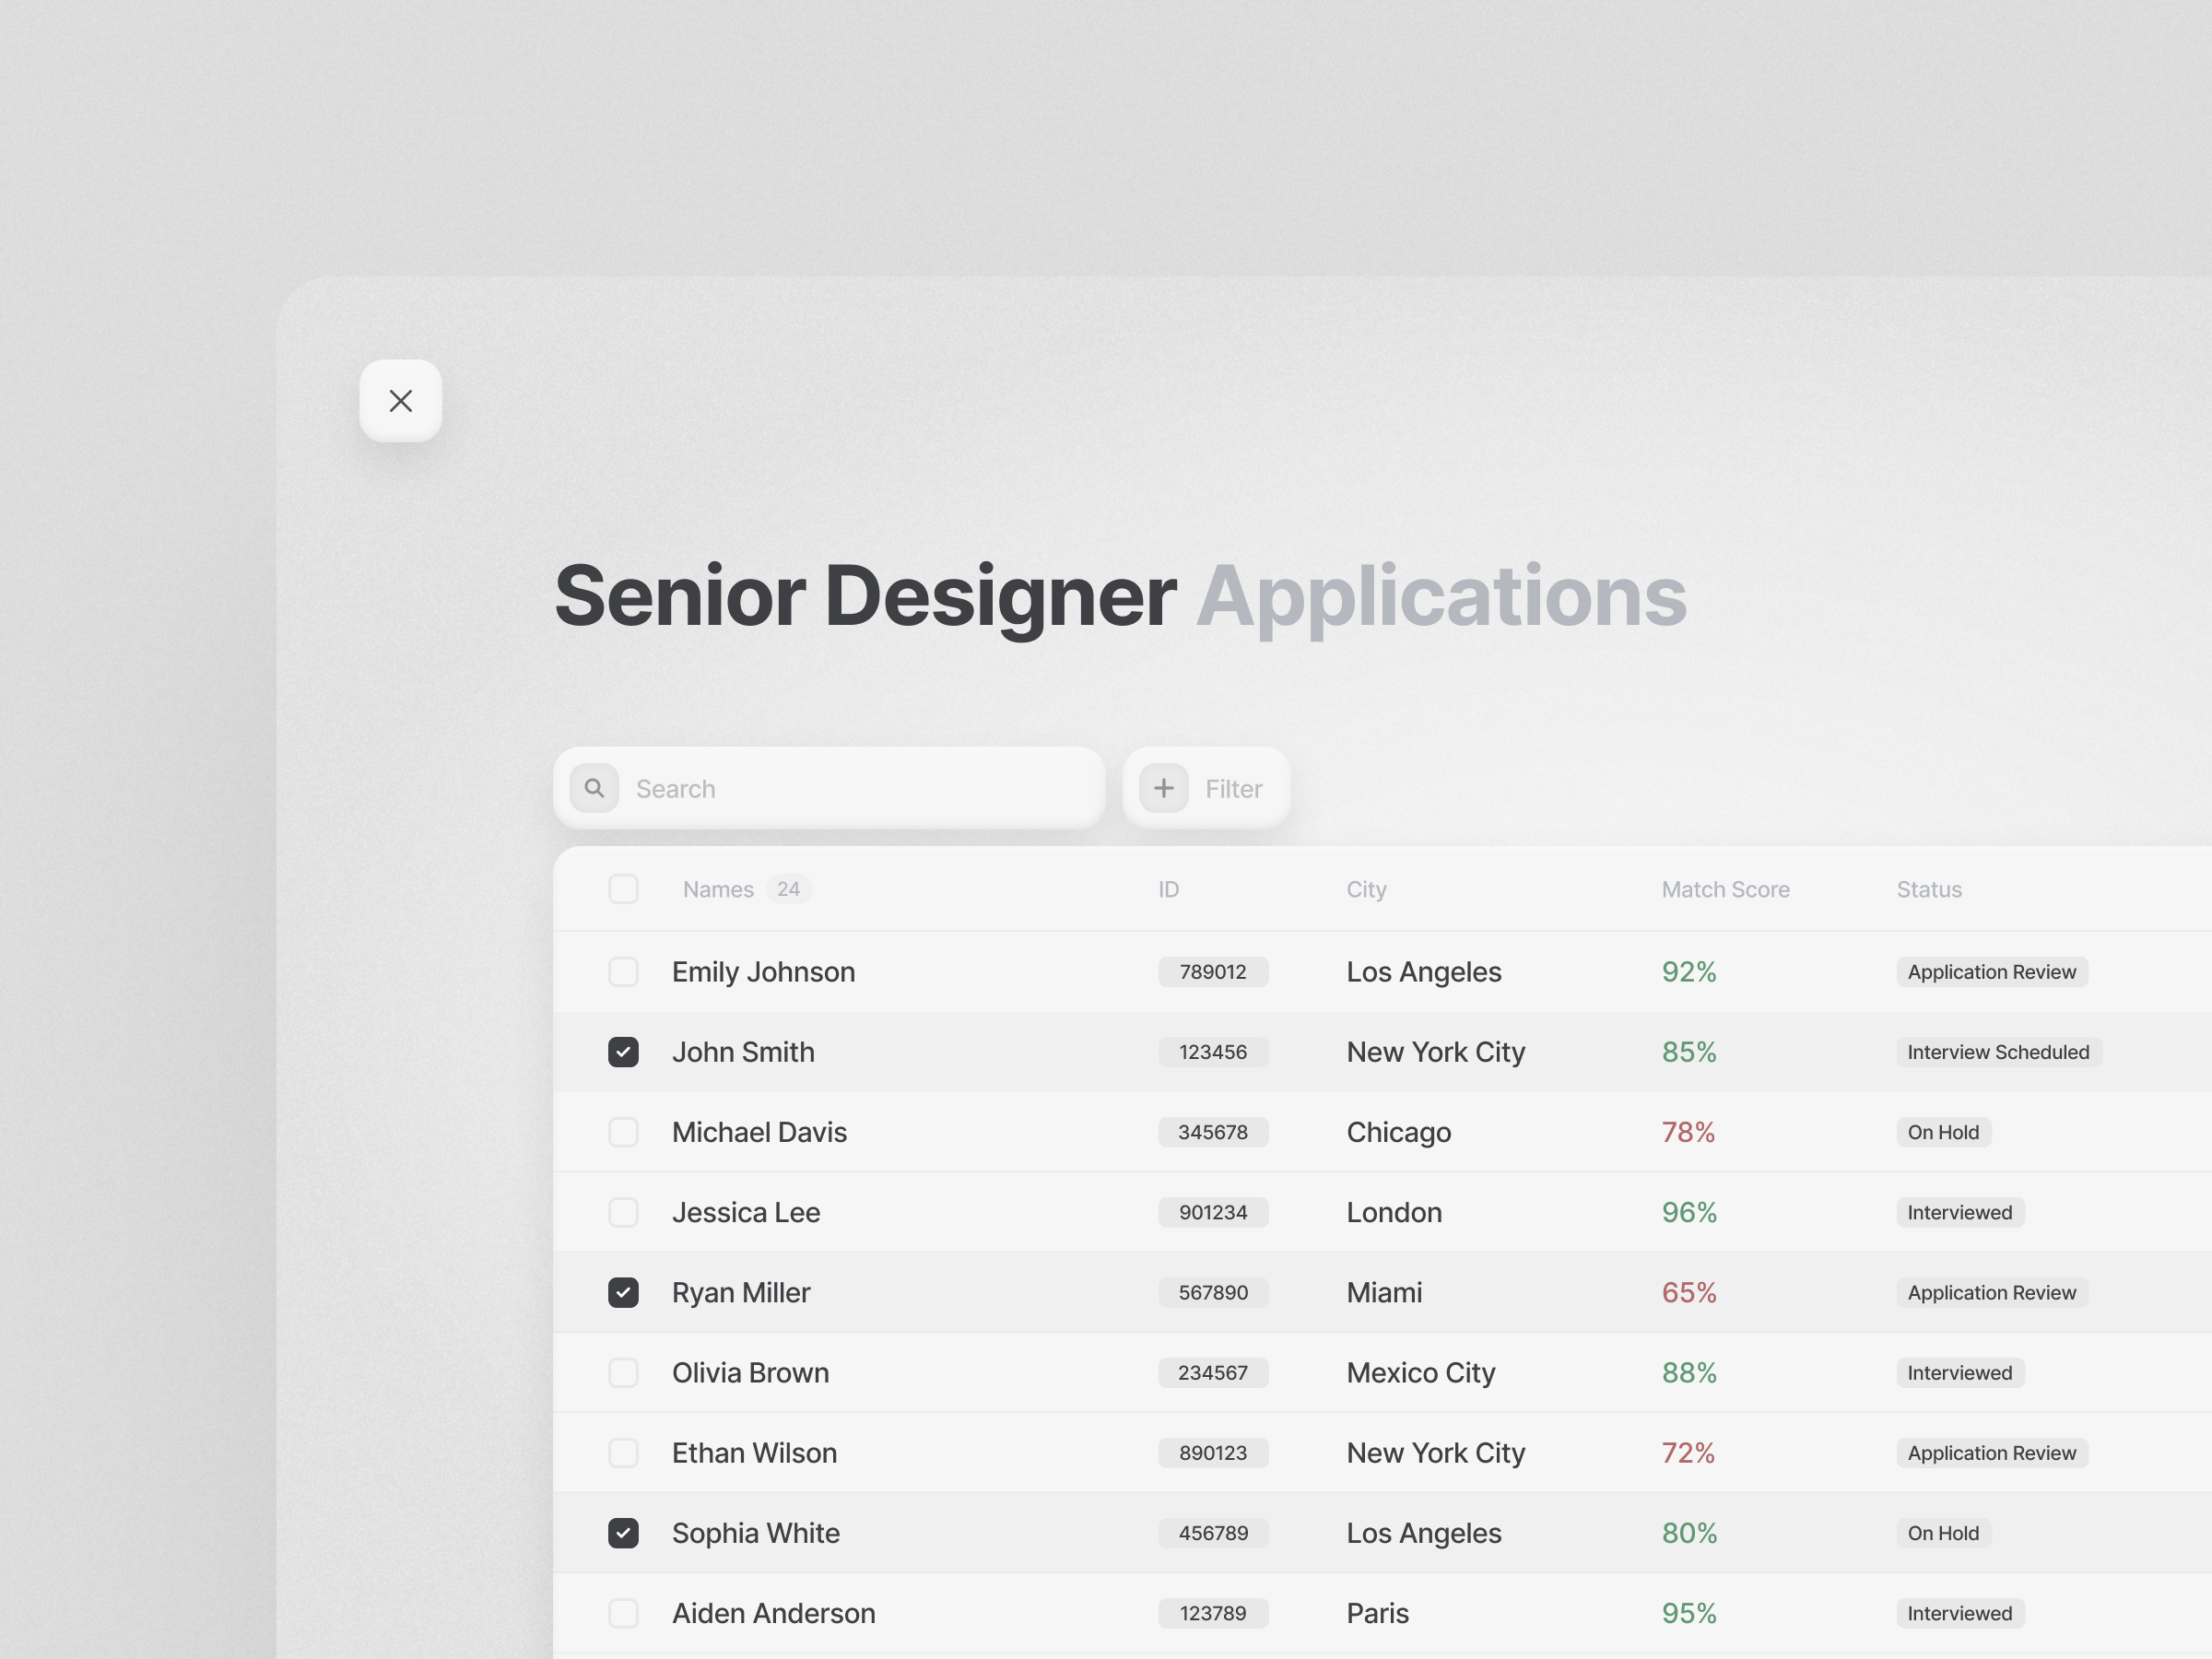Sort by the ID column header
This screenshot has width=2212, height=1659.
[1168, 889]
